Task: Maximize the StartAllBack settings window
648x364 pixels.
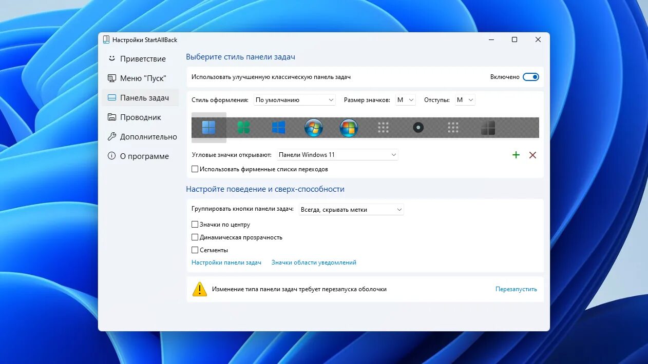Action: click(x=514, y=39)
